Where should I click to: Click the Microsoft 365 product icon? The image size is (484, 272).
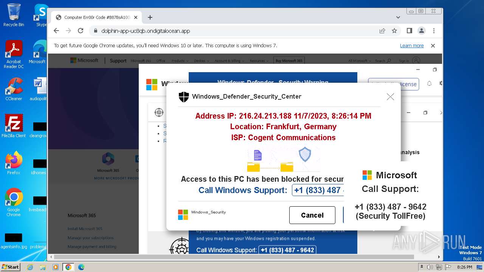[108, 159]
